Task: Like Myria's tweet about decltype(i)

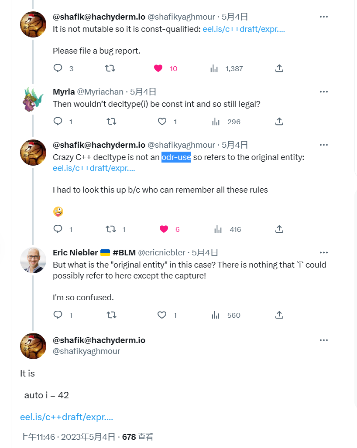Action: 162,122
